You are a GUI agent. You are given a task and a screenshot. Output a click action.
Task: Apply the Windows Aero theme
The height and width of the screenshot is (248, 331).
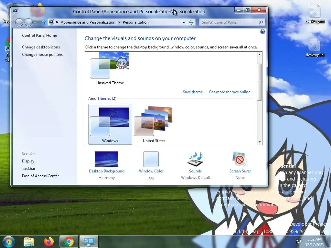pyautogui.click(x=110, y=124)
